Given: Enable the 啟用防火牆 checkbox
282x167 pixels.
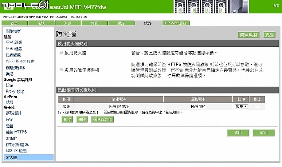Looking at the screenshot, I should pos(61,52).
